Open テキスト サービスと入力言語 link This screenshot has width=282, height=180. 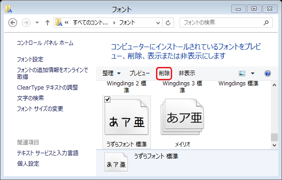(48, 153)
